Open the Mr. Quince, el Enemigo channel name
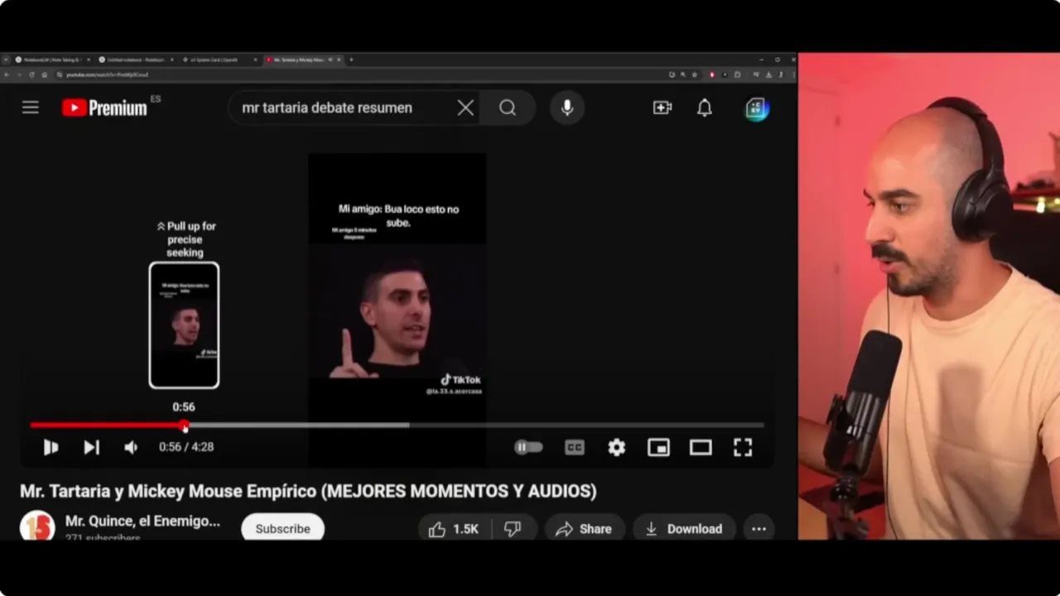Image resolution: width=1060 pixels, height=596 pixels. click(x=142, y=521)
